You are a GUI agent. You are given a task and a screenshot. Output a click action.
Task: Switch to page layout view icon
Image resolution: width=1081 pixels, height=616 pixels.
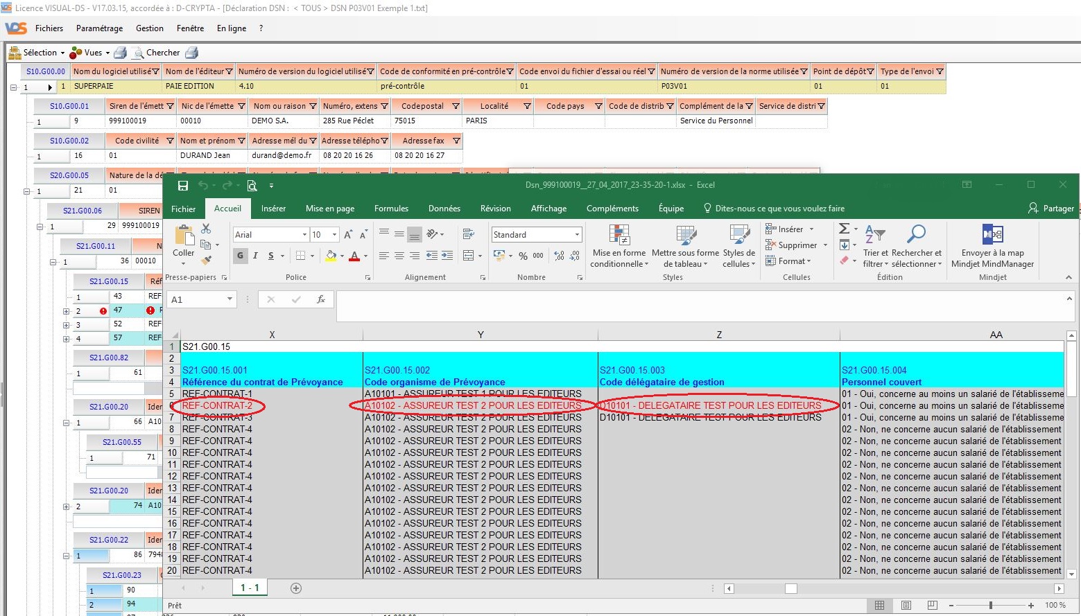click(906, 605)
